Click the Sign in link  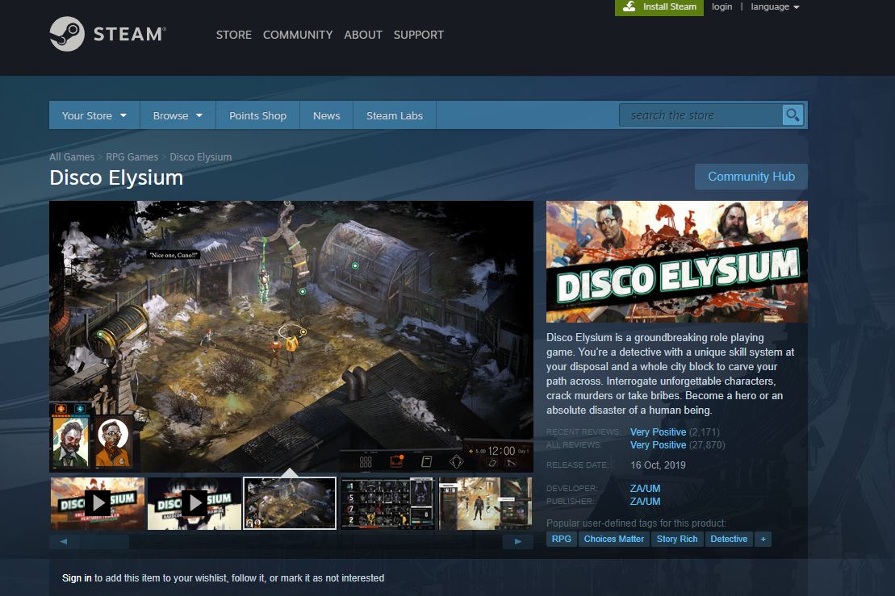point(76,577)
